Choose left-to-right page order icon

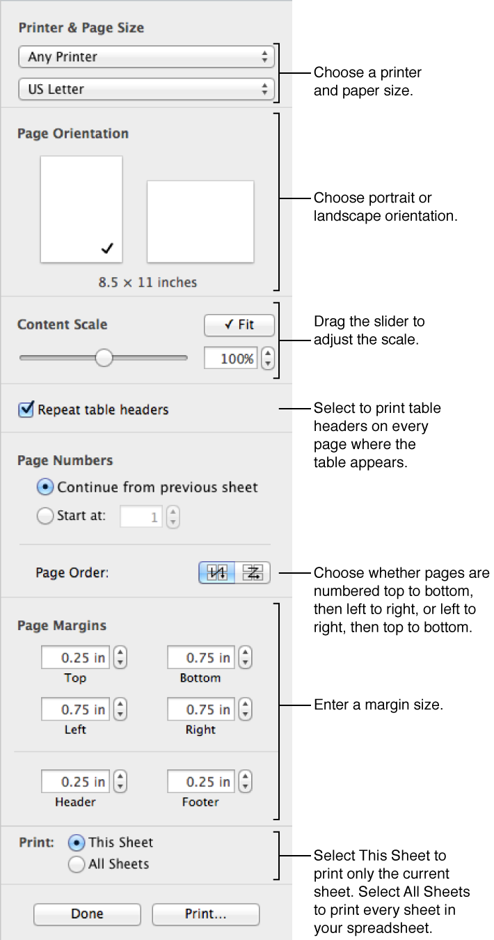253,572
